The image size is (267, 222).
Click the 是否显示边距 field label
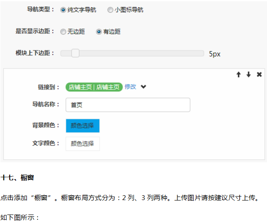(35, 32)
